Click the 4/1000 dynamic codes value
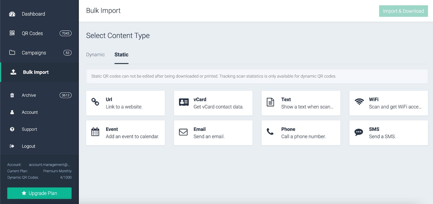 coord(66,177)
